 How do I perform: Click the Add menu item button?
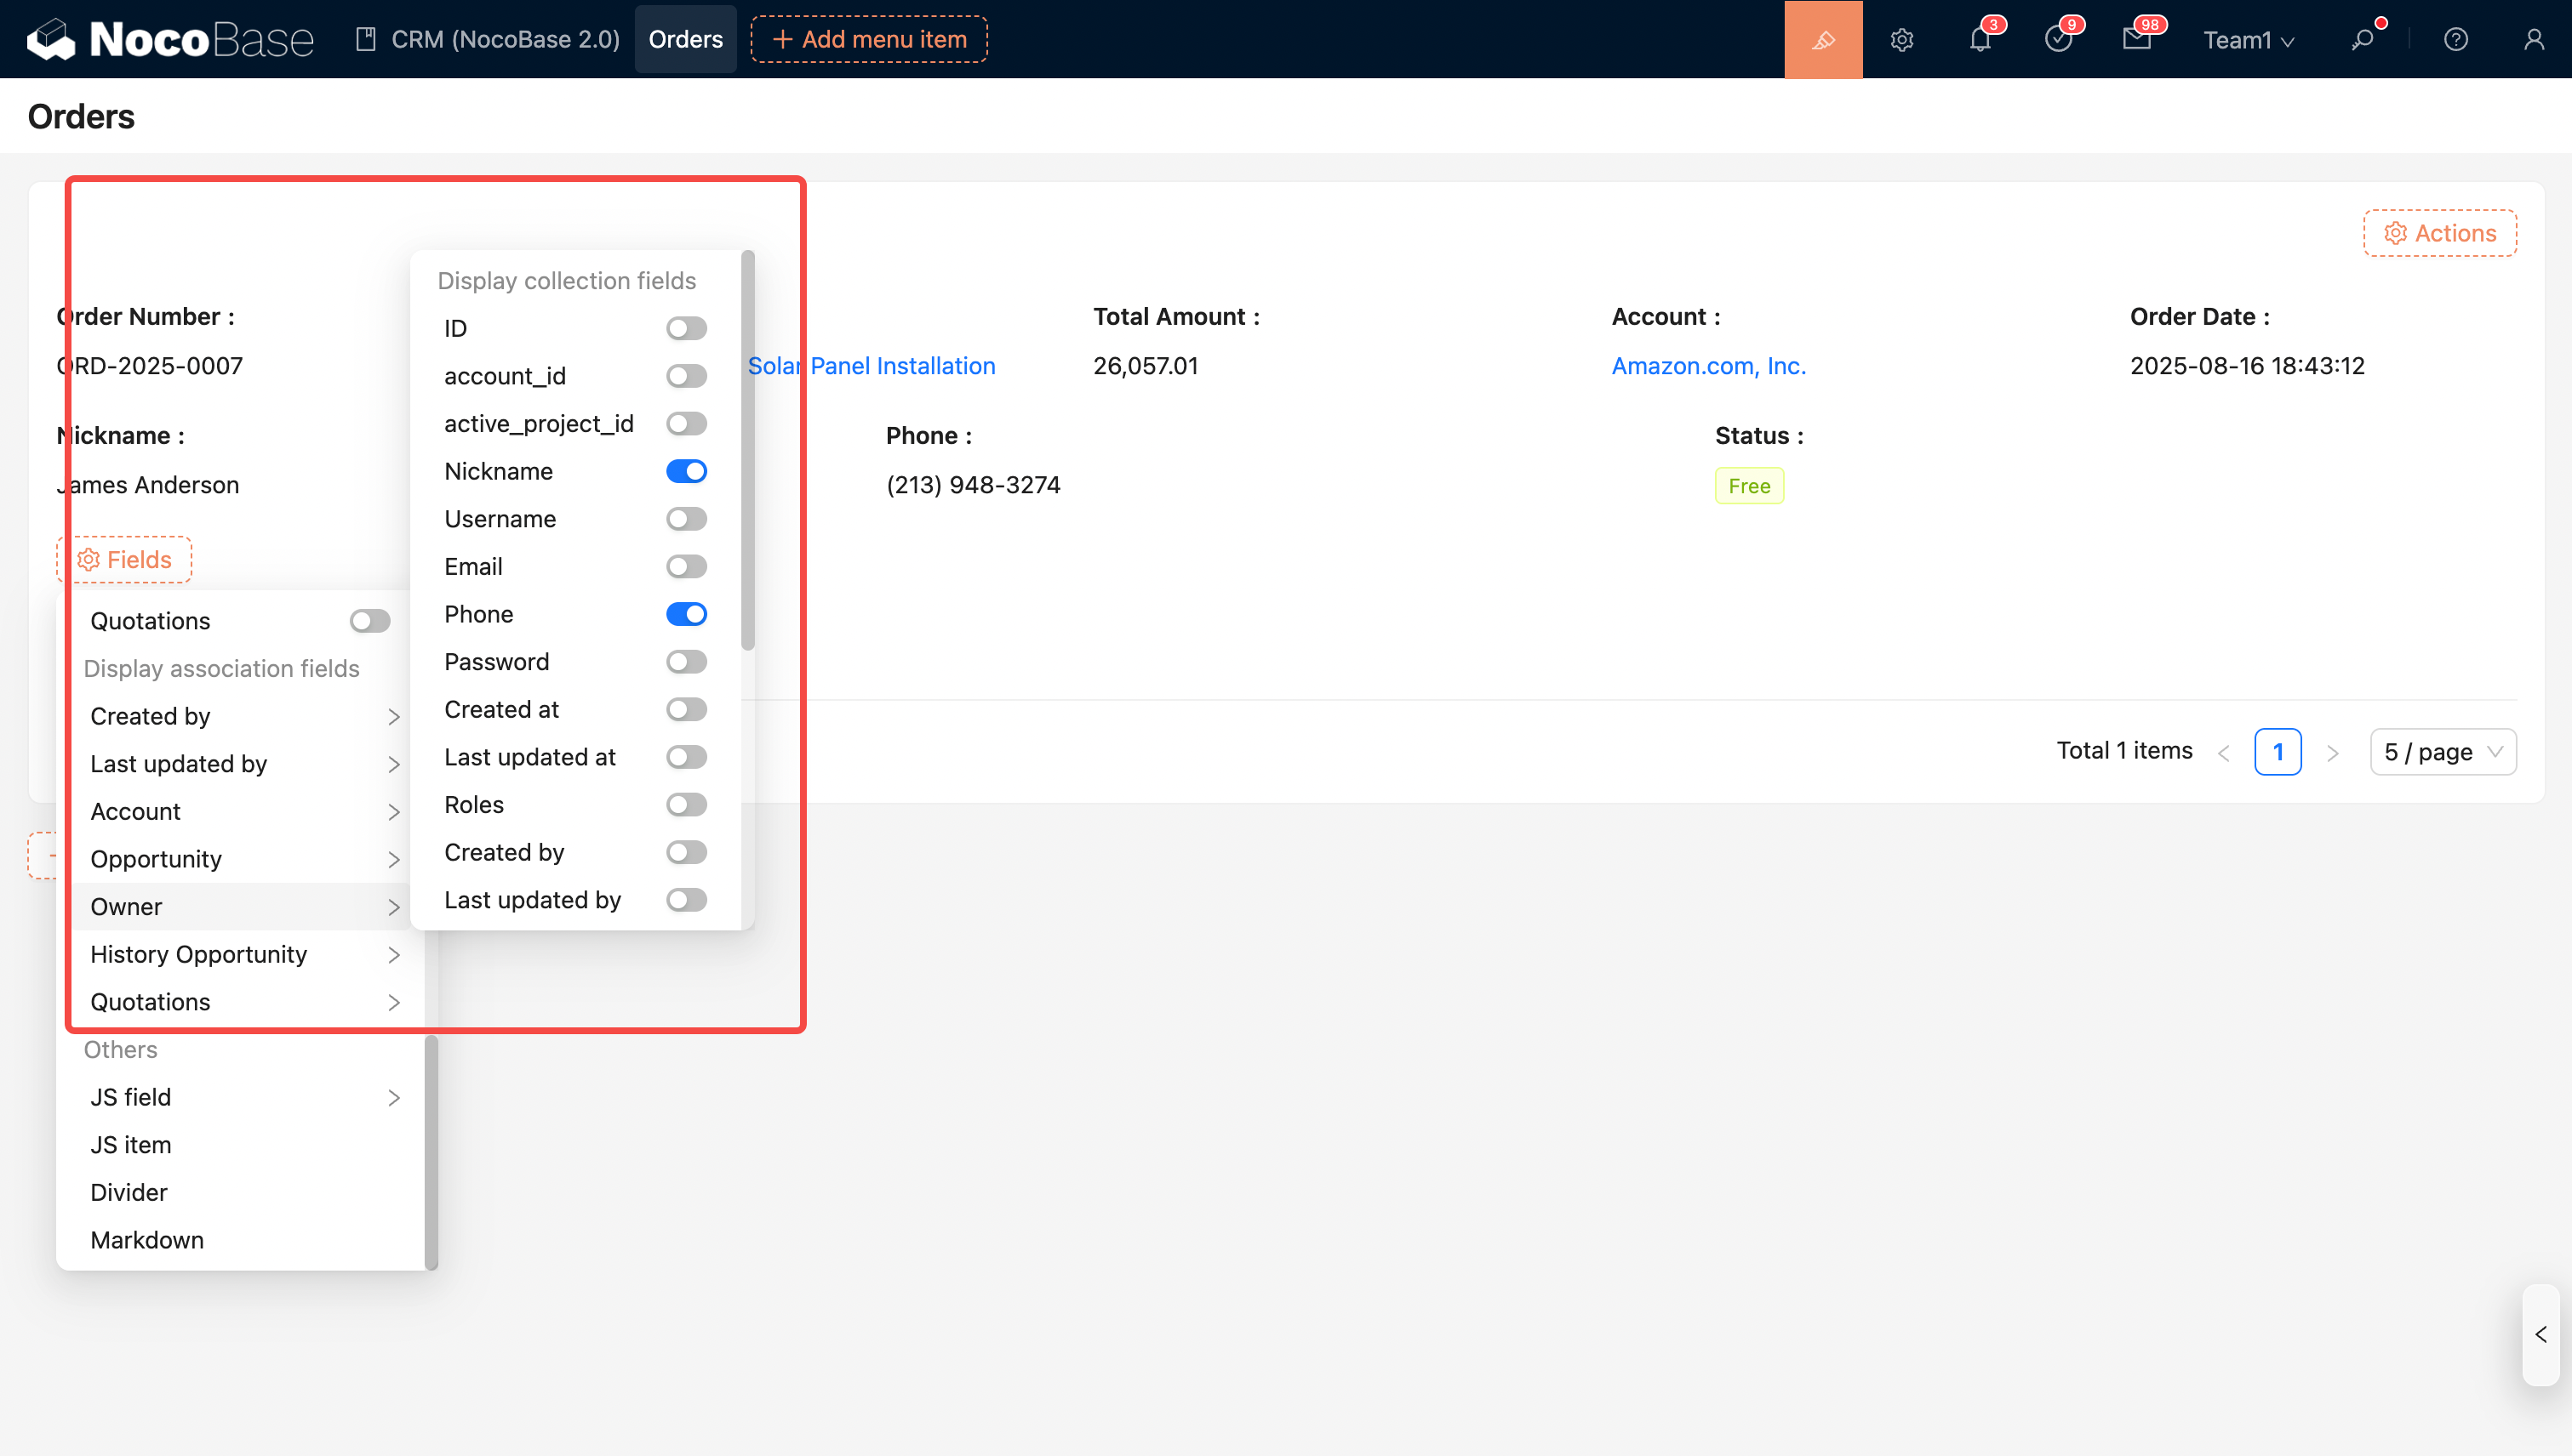pos(869,40)
